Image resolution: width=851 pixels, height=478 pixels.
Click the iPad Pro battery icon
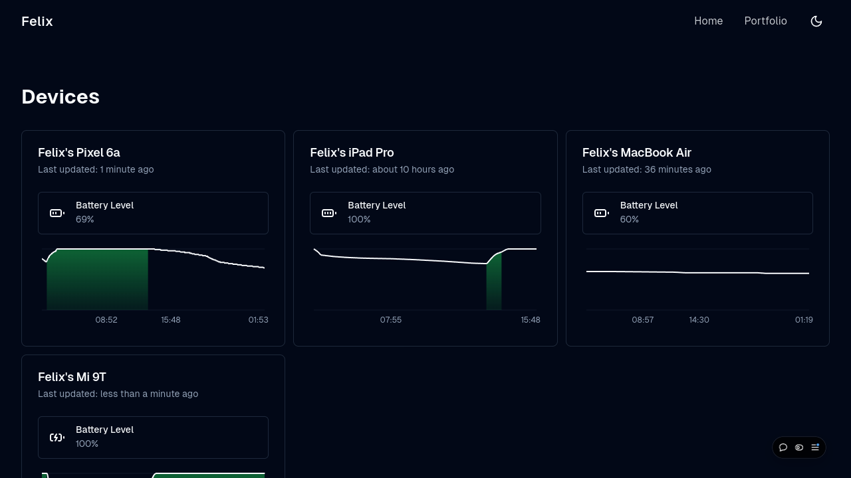[329, 213]
